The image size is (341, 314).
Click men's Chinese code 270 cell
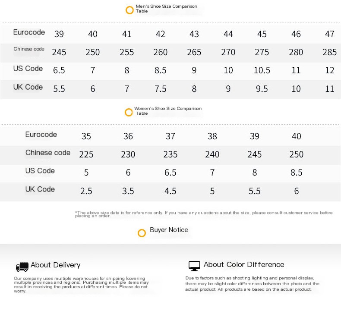point(228,52)
